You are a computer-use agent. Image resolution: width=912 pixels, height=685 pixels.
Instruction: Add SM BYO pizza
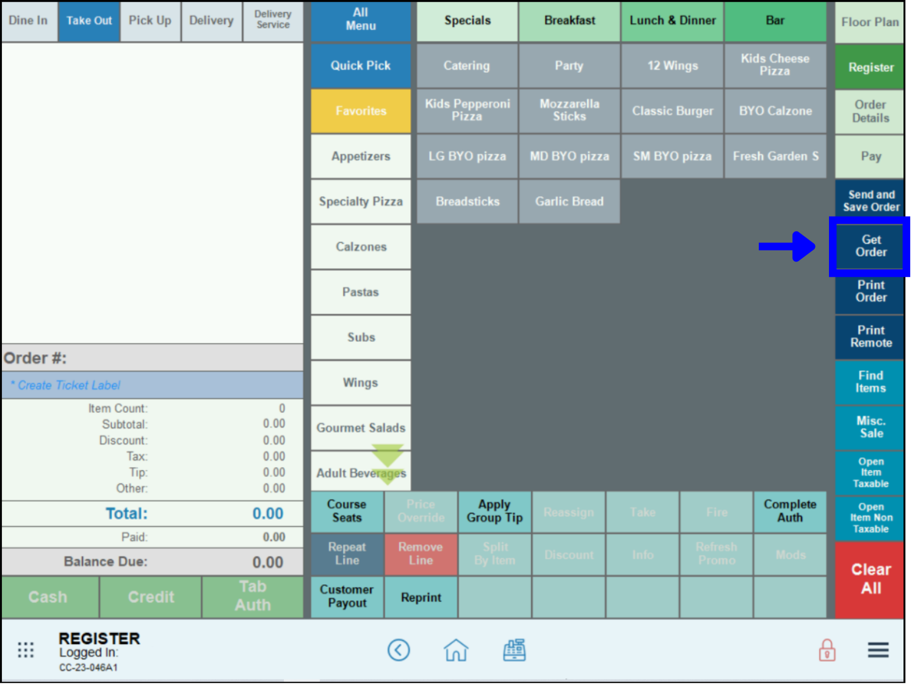(x=672, y=156)
